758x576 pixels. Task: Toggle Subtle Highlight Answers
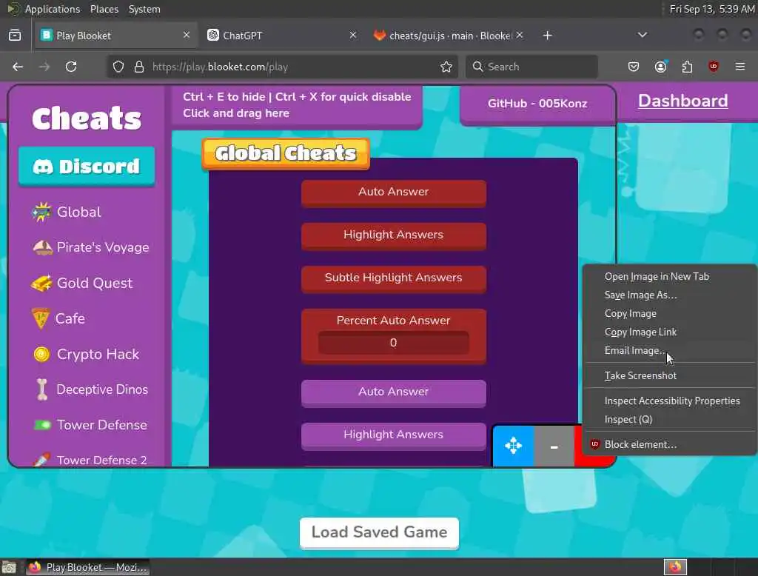(394, 279)
